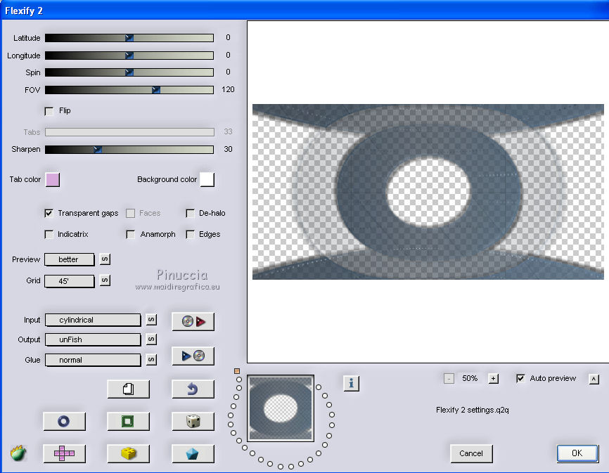Click the undo blue arrow button

pos(193,389)
